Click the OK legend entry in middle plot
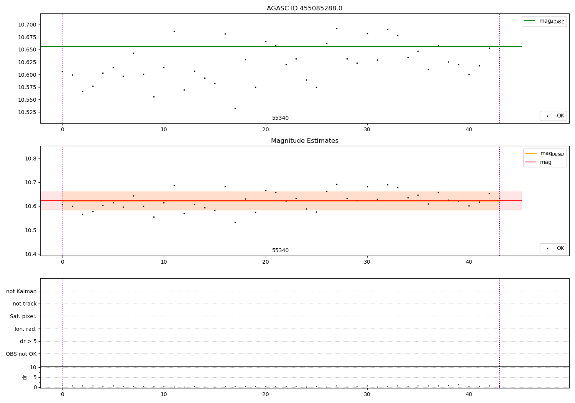575x403 pixels. (554, 248)
